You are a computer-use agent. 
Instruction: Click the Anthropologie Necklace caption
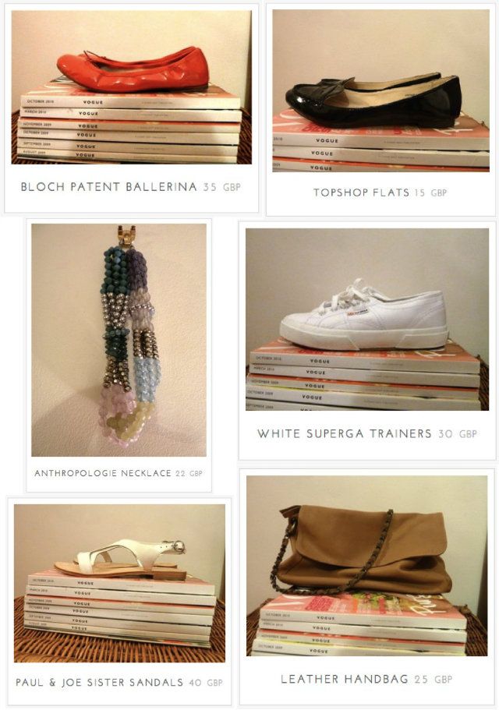click(x=103, y=473)
